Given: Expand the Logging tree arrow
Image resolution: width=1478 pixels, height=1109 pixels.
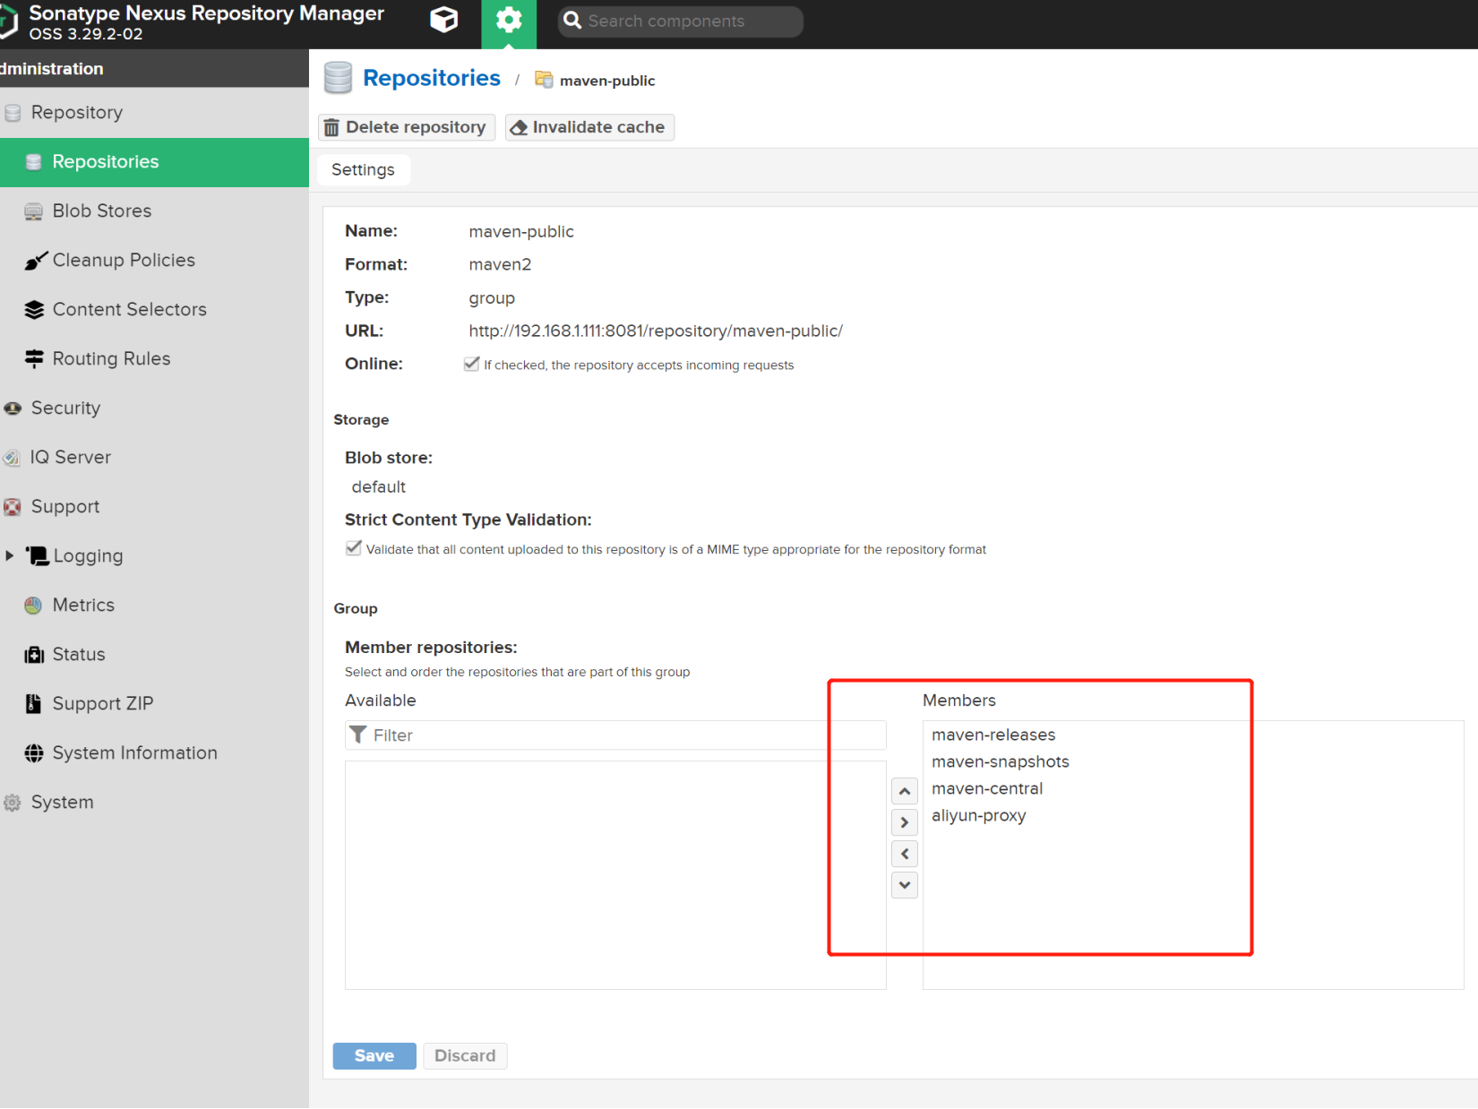Looking at the screenshot, I should pos(9,555).
